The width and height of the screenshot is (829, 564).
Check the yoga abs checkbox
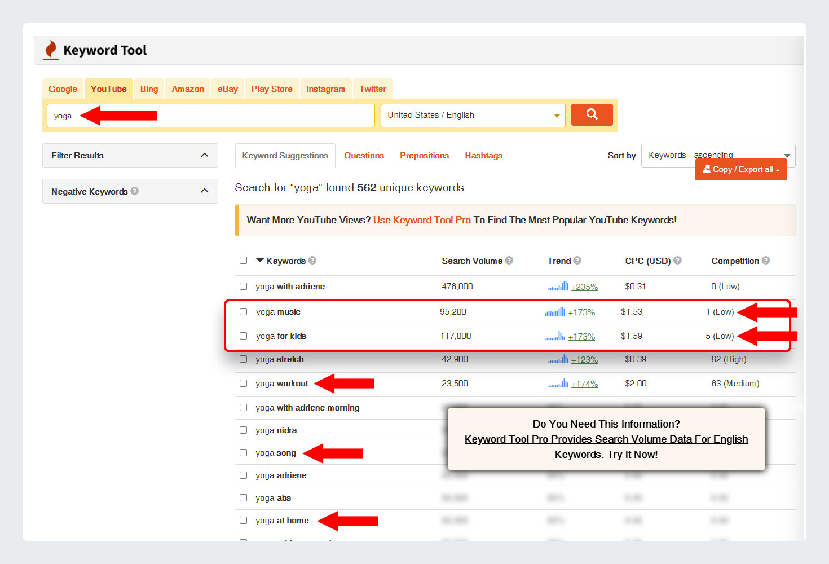243,497
